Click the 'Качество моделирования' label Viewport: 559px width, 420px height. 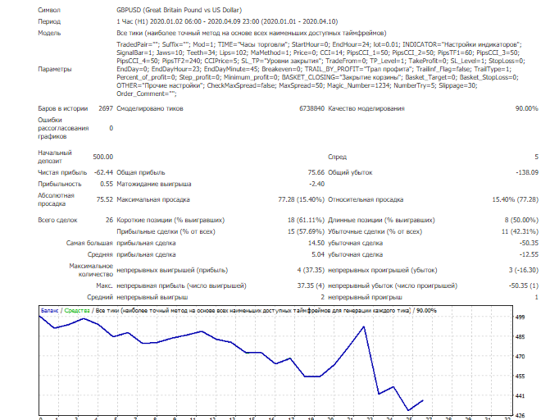point(366,108)
